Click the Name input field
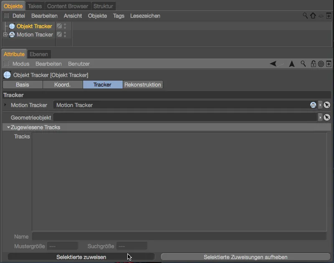334x263 pixels. (179, 236)
